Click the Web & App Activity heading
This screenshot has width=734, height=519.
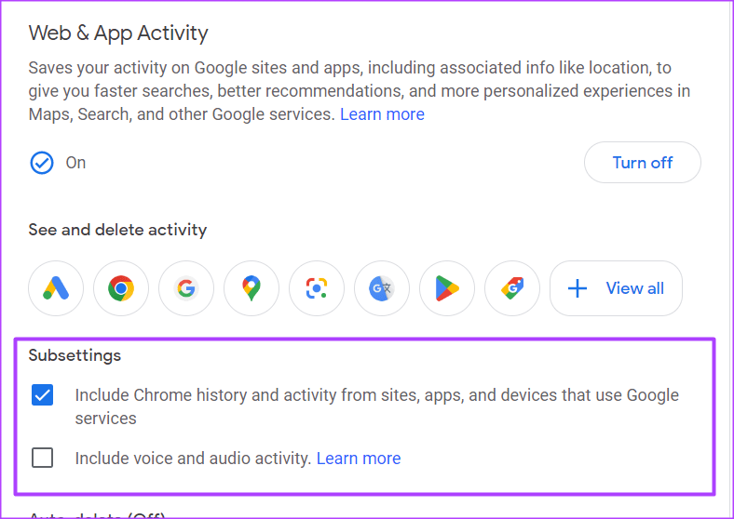118,33
